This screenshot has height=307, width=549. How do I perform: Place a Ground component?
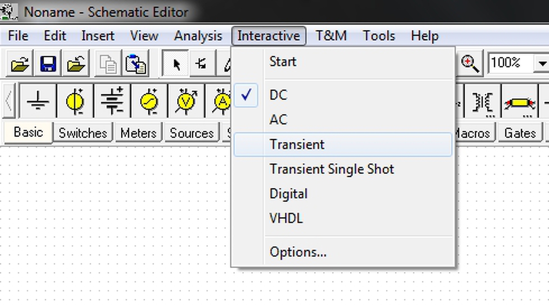[x=38, y=102]
